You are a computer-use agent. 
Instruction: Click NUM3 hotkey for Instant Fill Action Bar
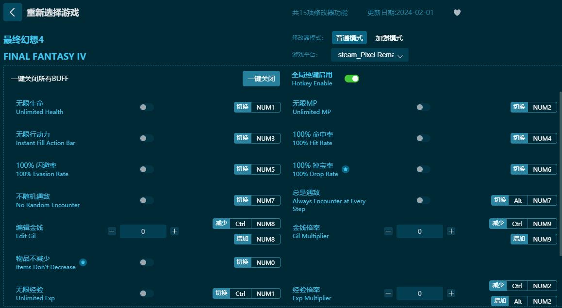point(265,139)
